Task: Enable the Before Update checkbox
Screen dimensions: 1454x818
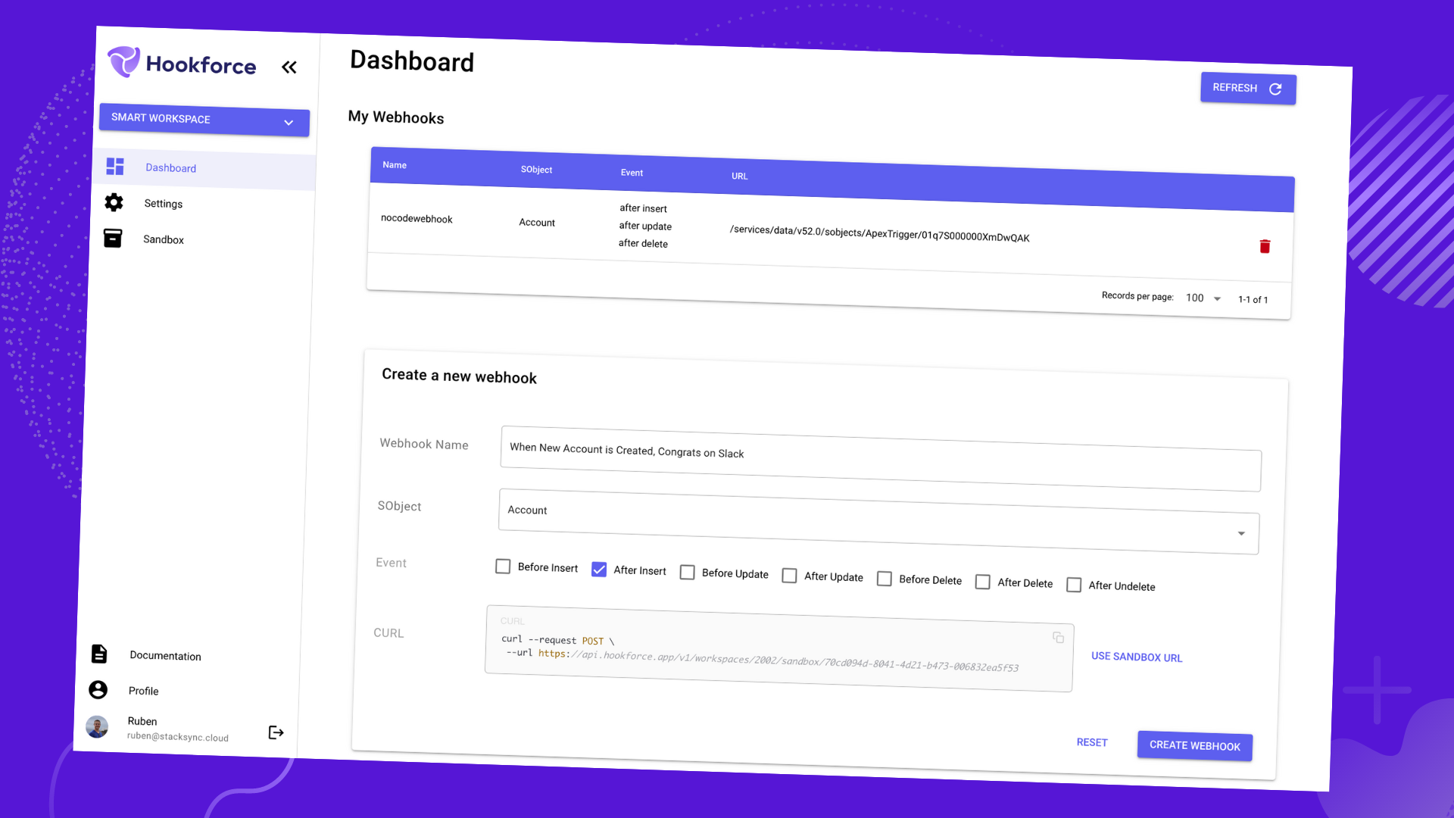Action: 687,572
